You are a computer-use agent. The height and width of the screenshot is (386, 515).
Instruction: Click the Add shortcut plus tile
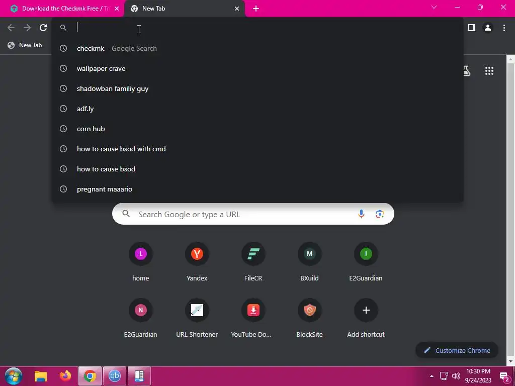(366, 318)
